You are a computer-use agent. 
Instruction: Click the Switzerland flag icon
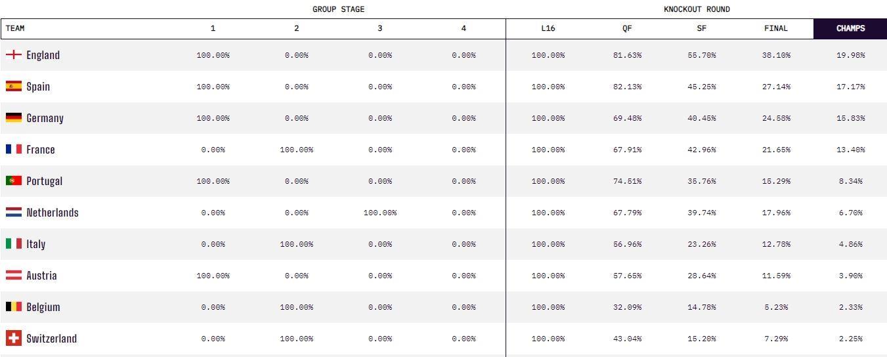[13, 339]
